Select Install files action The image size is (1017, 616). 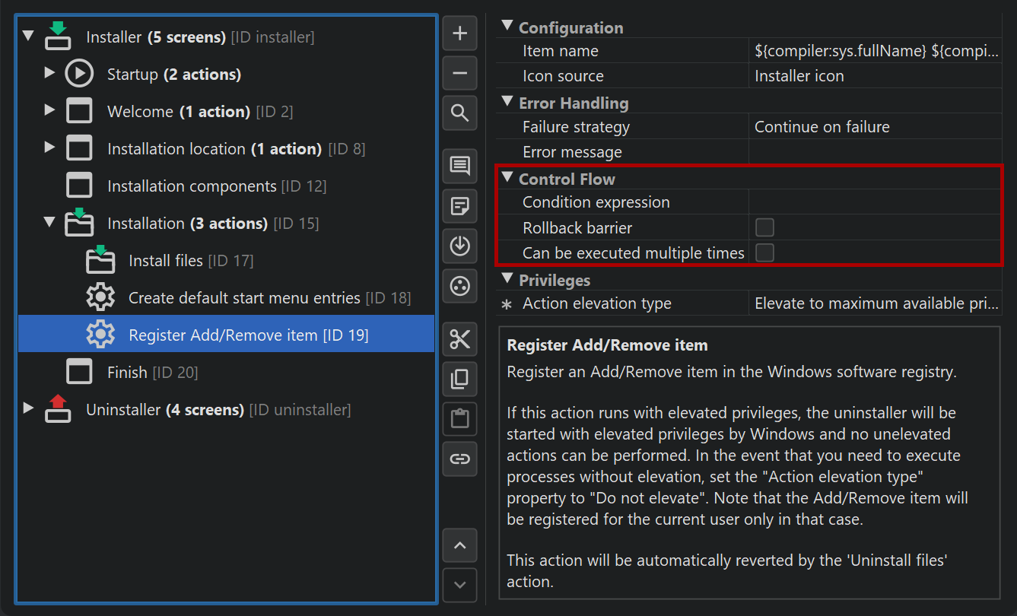[x=165, y=261]
